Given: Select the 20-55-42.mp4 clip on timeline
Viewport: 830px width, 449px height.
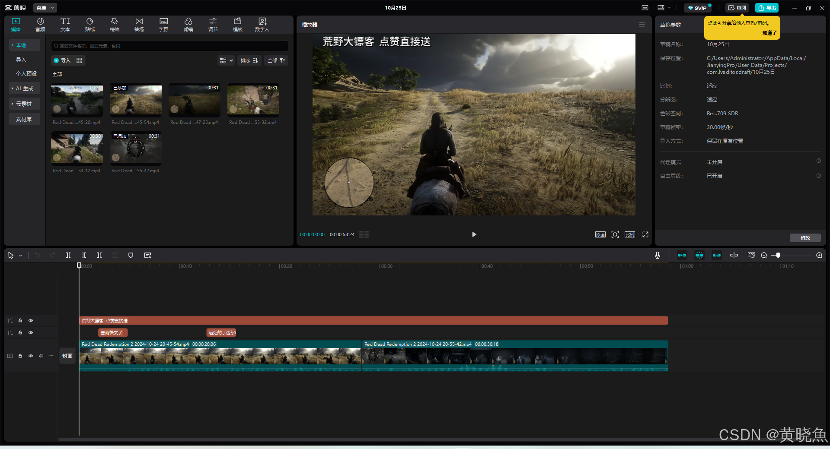Looking at the screenshot, I should tap(515, 356).
